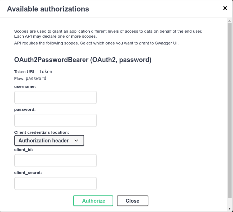Click into the password text box
233x212 pixels.
(56, 121)
